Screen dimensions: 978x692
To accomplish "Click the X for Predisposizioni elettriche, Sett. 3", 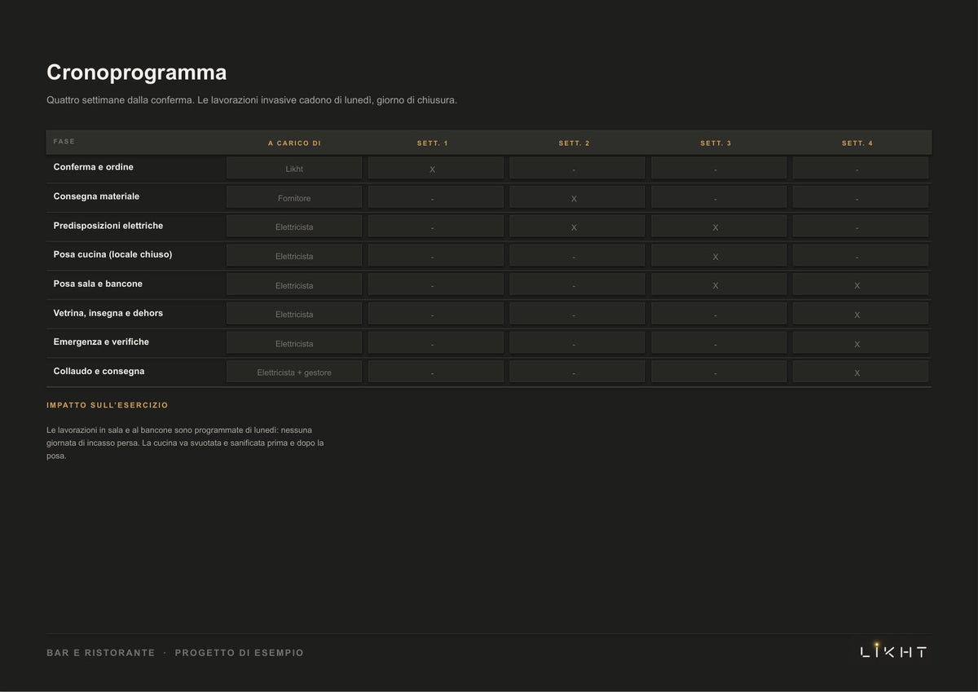I will click(716, 227).
